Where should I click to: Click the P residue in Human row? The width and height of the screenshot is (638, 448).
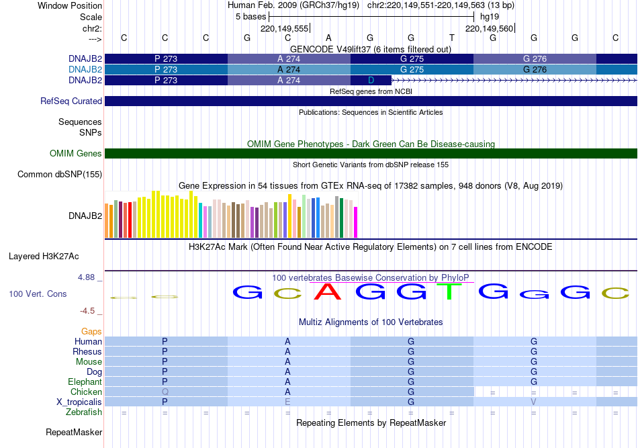(165, 341)
